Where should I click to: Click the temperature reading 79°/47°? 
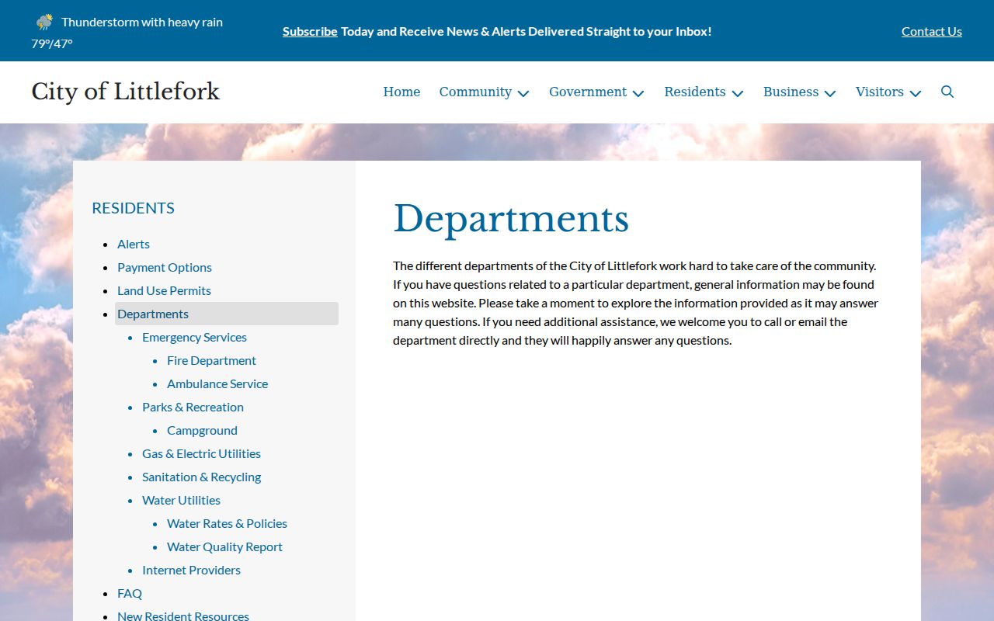(52, 43)
